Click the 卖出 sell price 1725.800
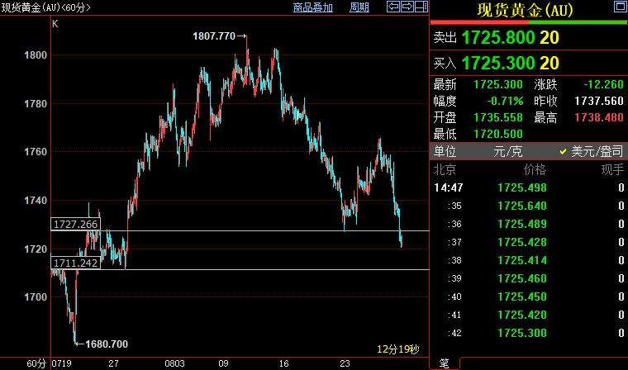 (498, 38)
